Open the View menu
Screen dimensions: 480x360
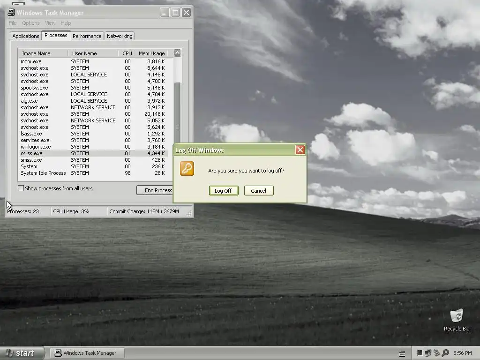pos(50,23)
